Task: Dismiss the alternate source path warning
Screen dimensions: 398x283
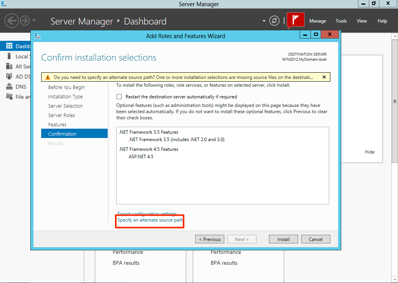Action: [x=324, y=77]
